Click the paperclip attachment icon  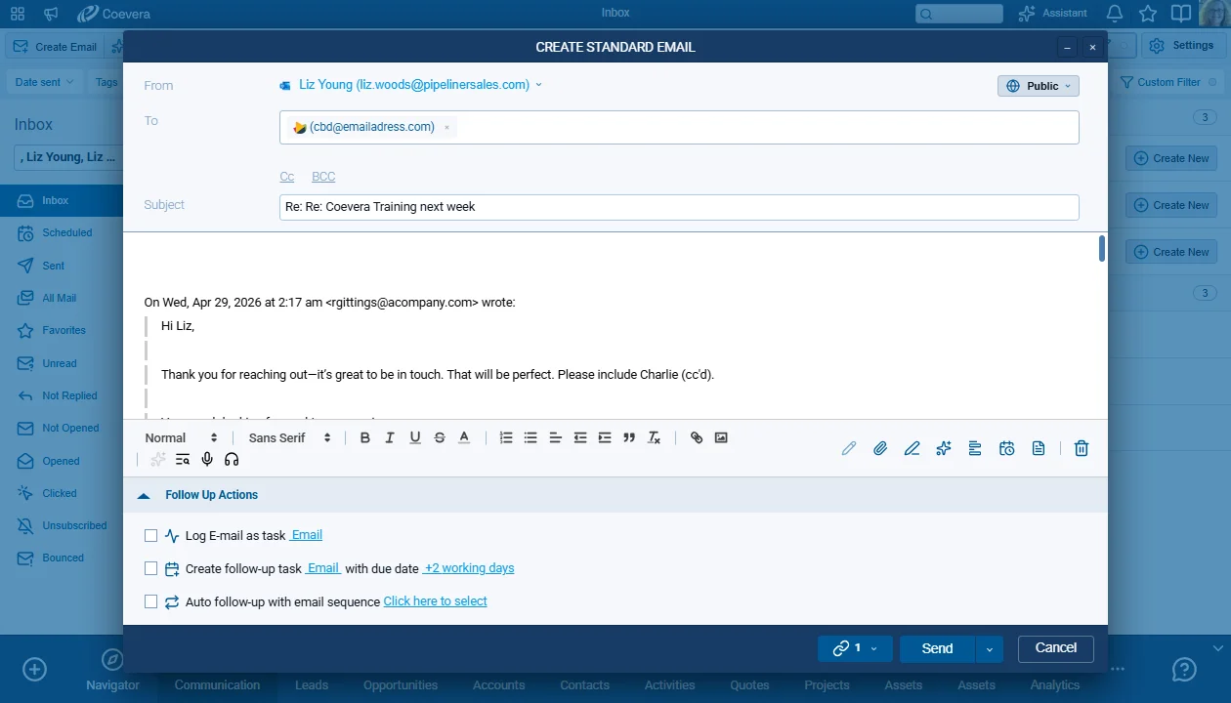(x=880, y=448)
